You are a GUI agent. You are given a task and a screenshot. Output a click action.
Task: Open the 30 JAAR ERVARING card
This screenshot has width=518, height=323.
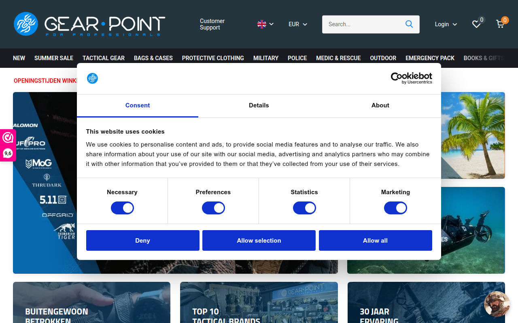(426, 302)
